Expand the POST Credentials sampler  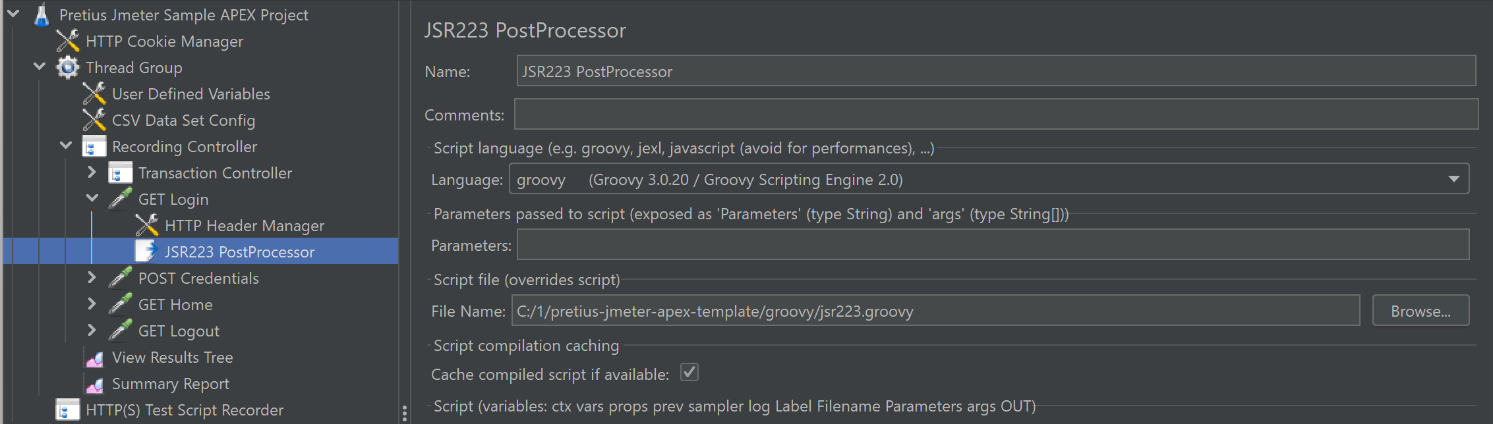(x=92, y=278)
